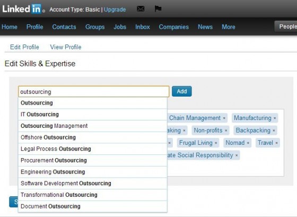The width and height of the screenshot is (297, 217).
Task: Open the Companies menu
Action: [x=174, y=27]
